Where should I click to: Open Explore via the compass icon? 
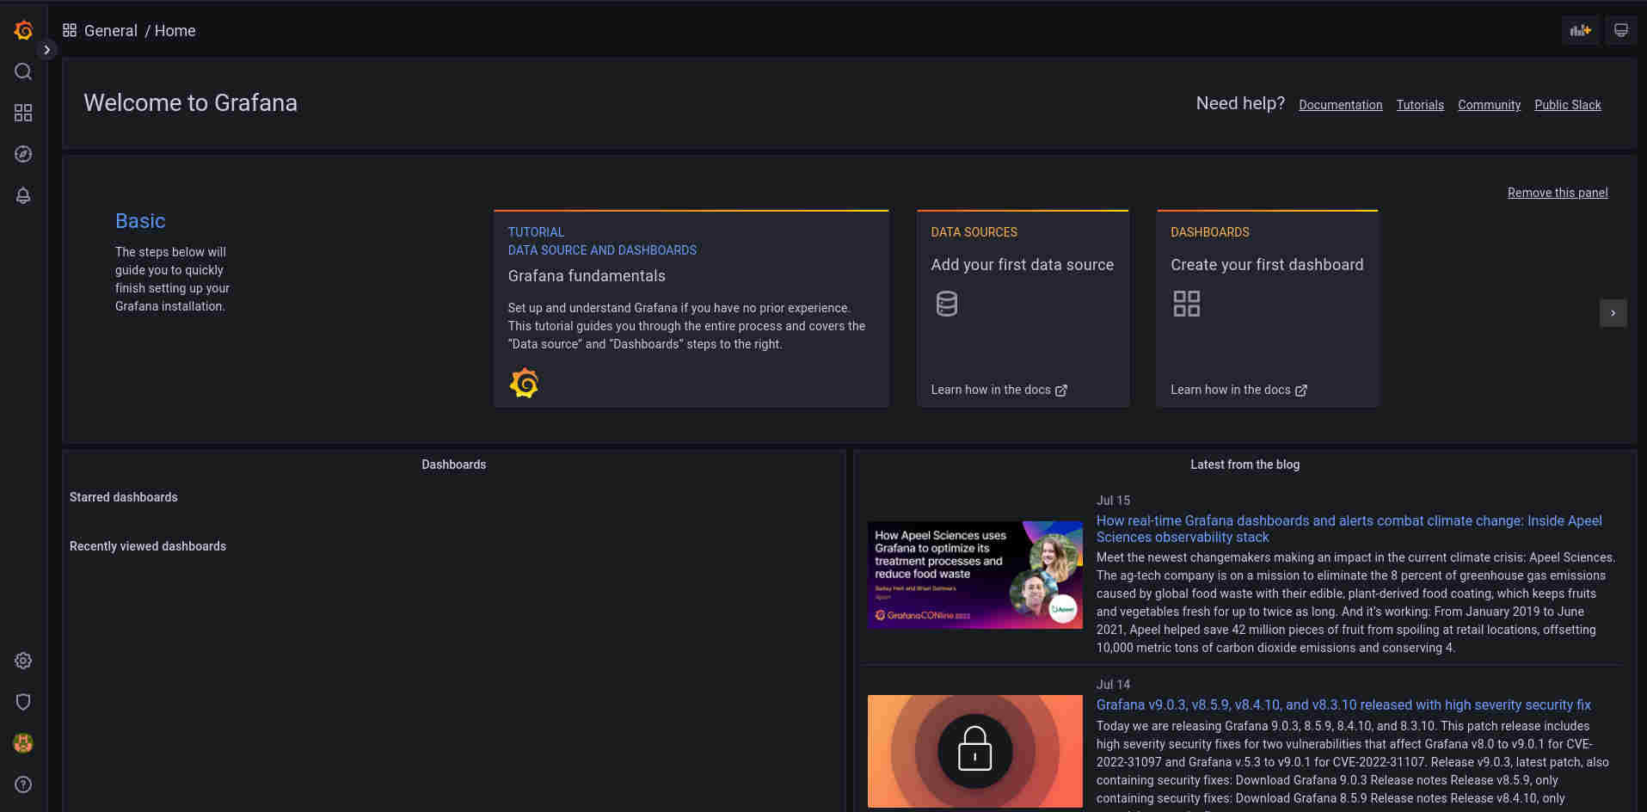pos(23,154)
